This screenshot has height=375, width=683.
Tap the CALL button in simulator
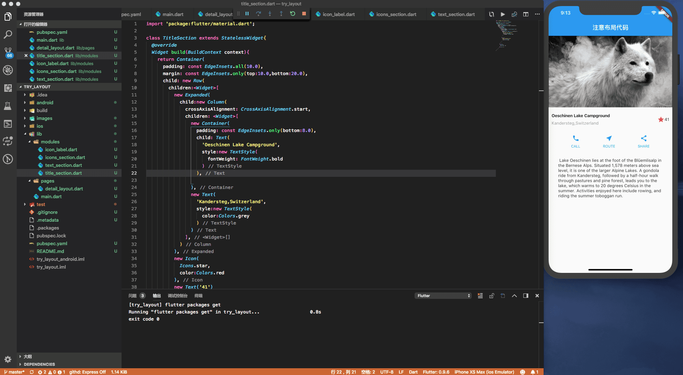click(x=575, y=141)
